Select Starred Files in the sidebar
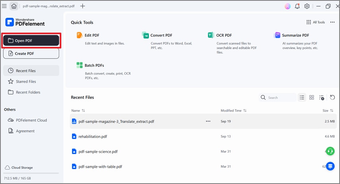This screenshot has height=184, width=340. click(26, 81)
